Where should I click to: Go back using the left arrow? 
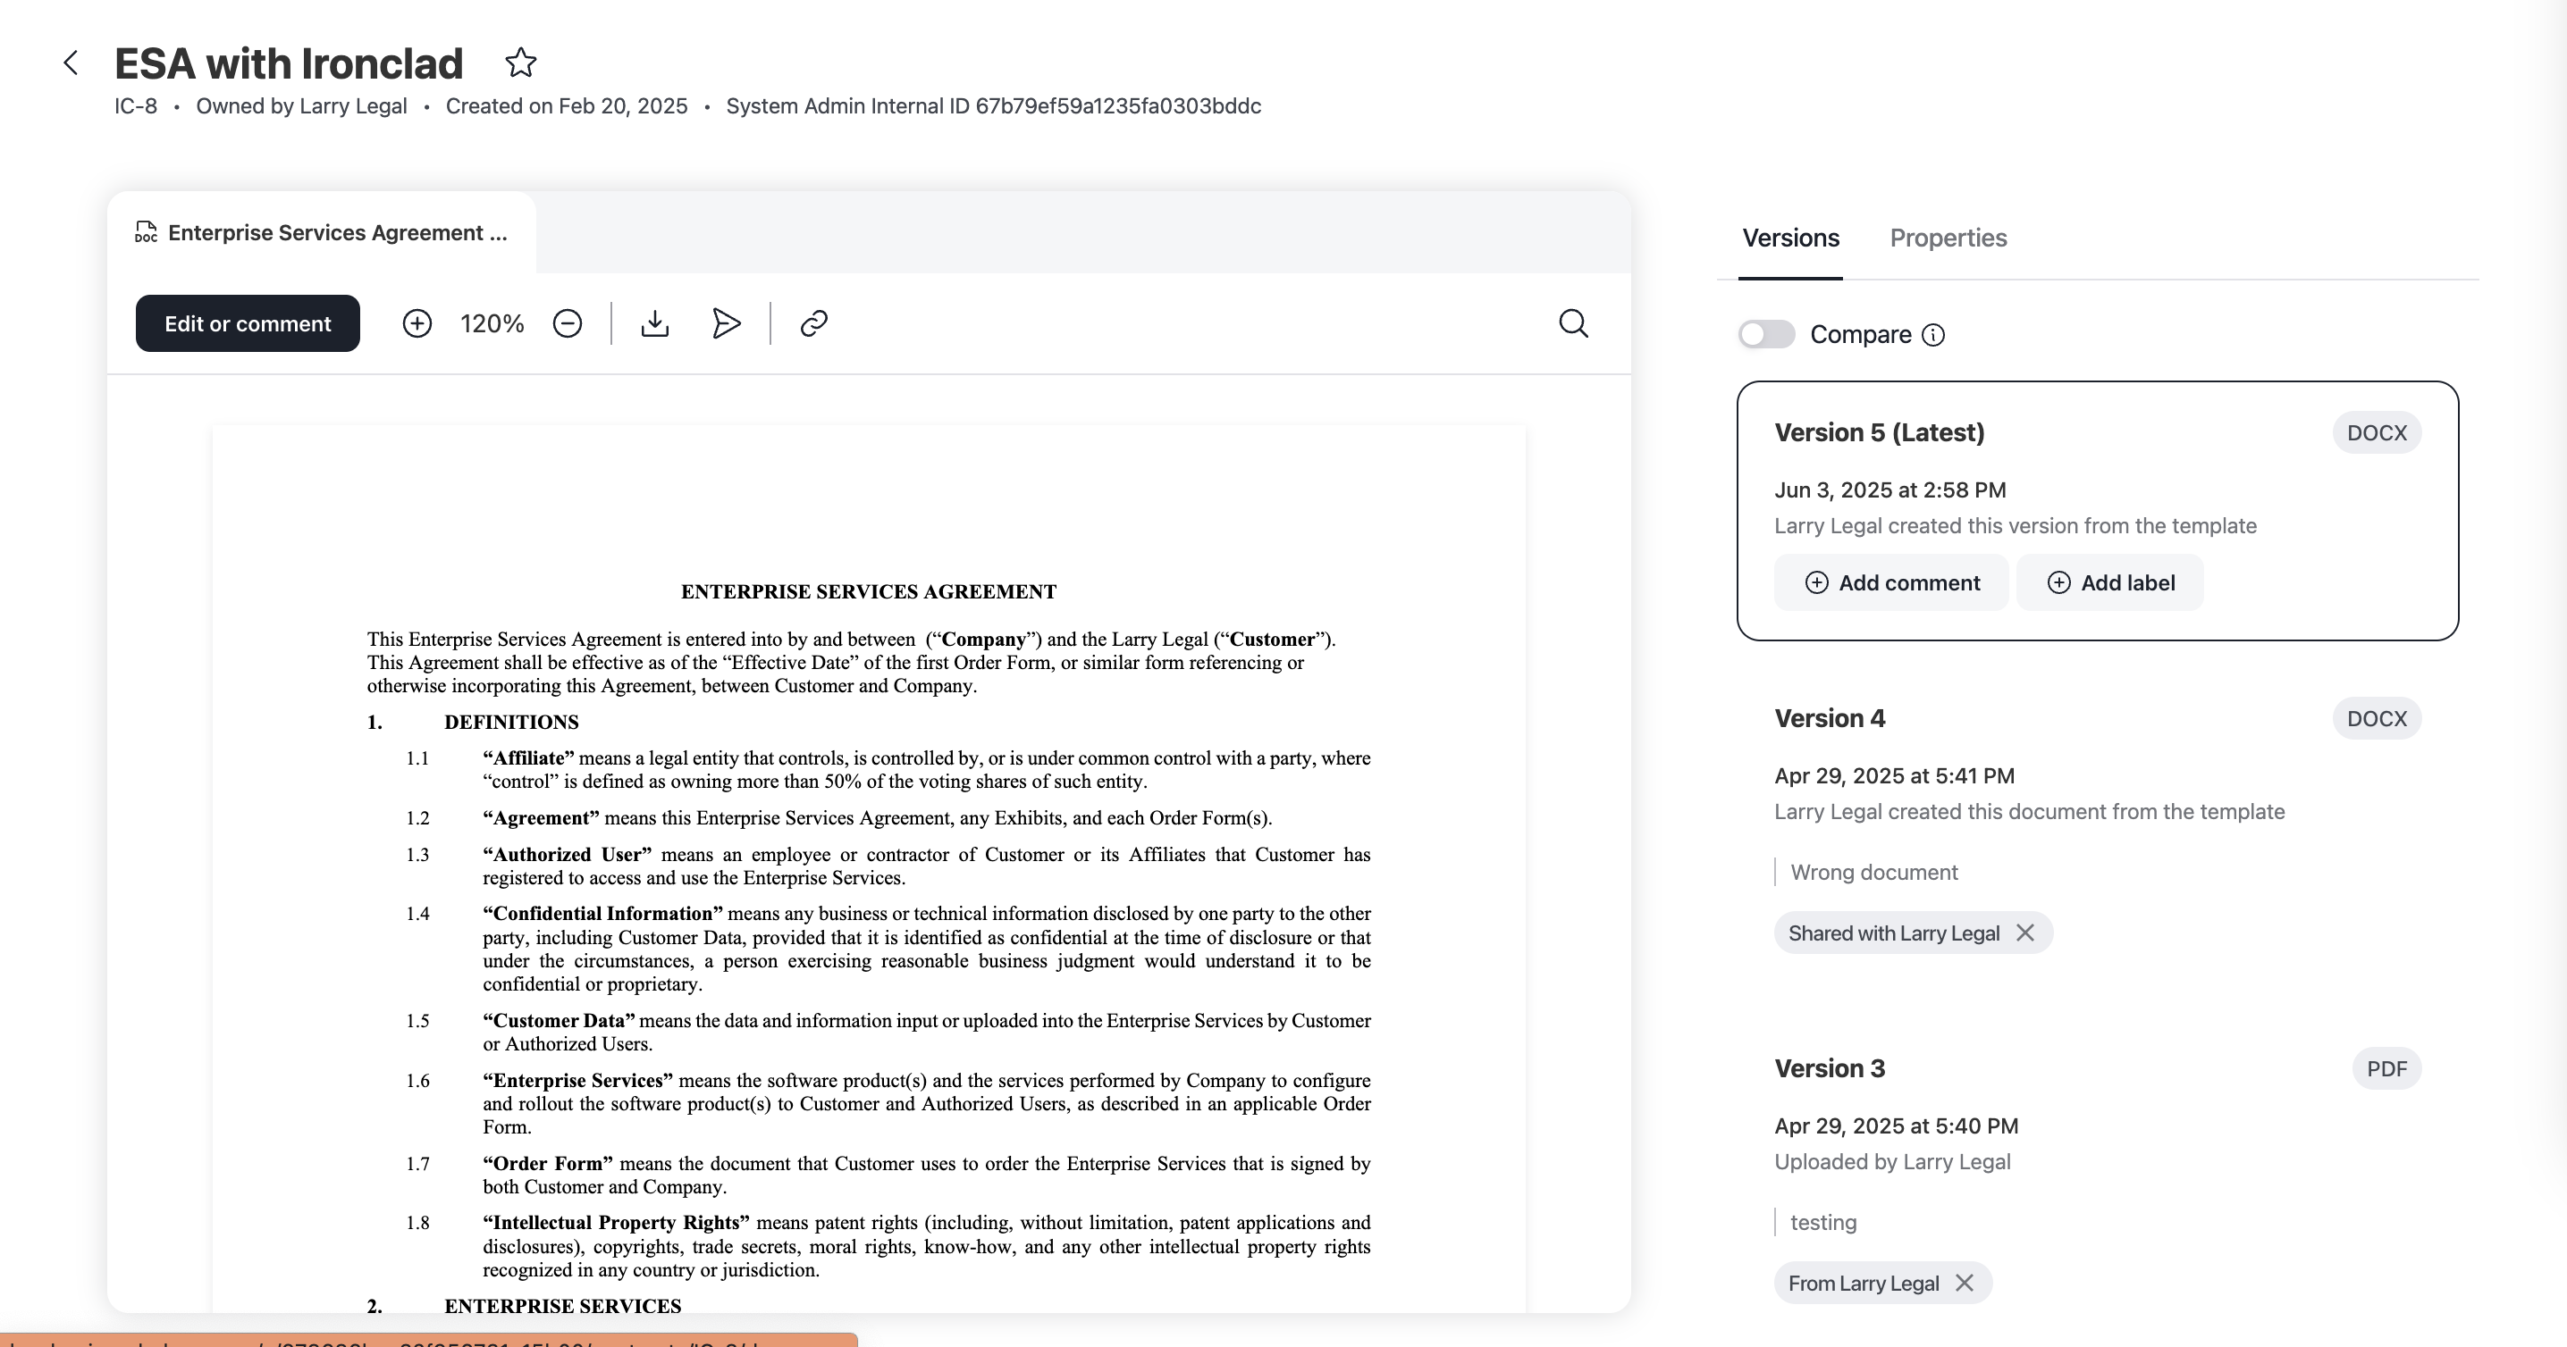[70, 63]
